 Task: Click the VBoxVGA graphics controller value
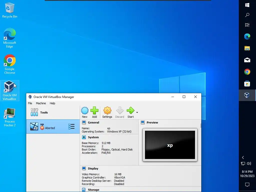pos(119,177)
